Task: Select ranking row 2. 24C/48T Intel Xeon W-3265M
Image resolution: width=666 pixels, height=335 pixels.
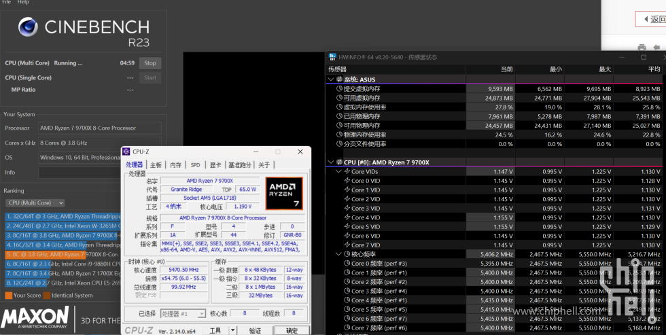Action: coord(63,226)
